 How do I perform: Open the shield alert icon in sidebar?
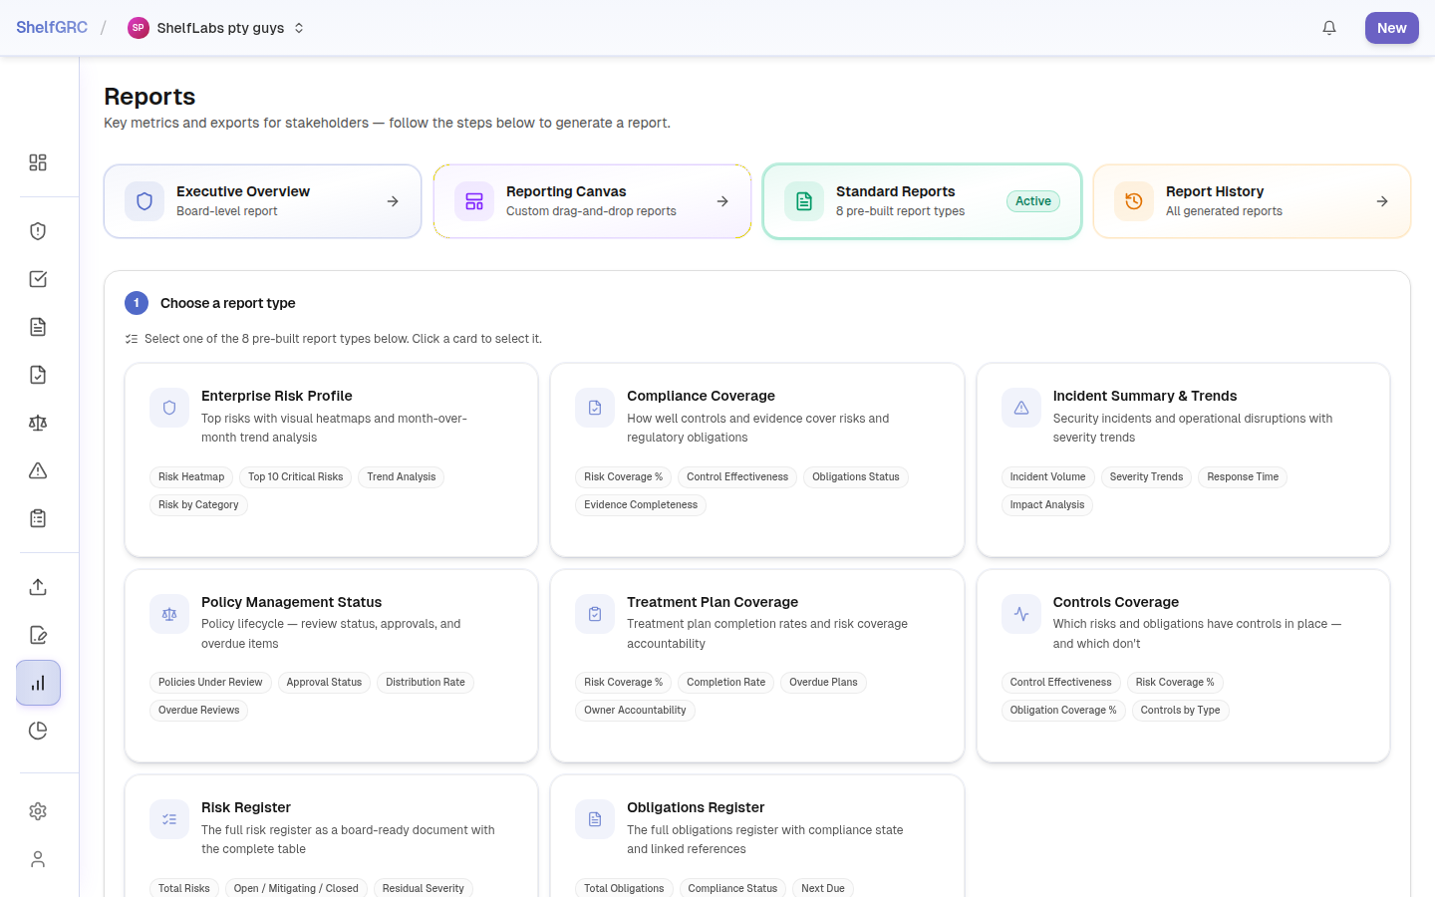coord(38,231)
